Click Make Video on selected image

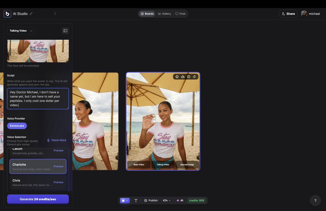pyautogui.click(x=139, y=165)
